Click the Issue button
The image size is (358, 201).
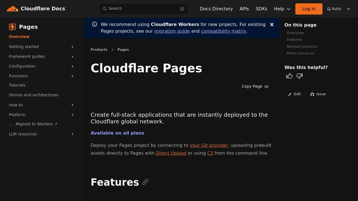click(318, 94)
